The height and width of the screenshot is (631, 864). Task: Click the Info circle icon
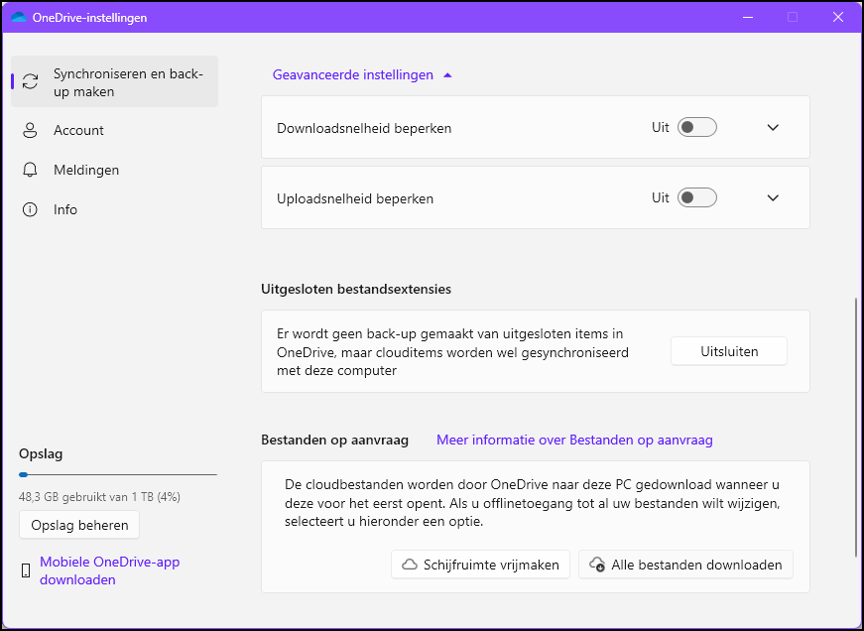point(30,209)
